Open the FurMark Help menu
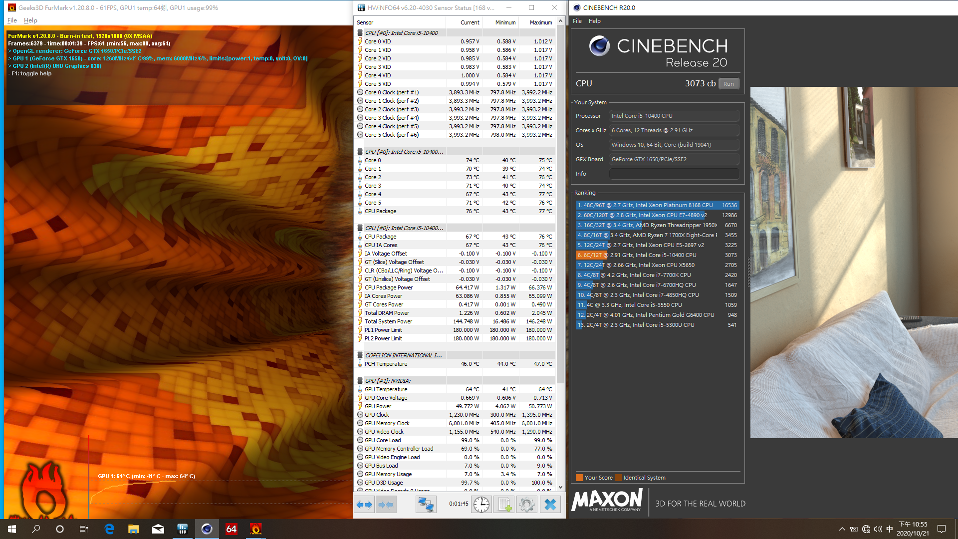The width and height of the screenshot is (958, 539). [x=30, y=20]
